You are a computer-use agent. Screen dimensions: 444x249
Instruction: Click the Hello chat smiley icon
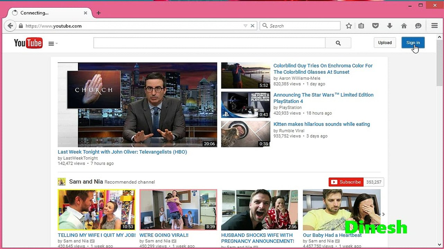418,26
